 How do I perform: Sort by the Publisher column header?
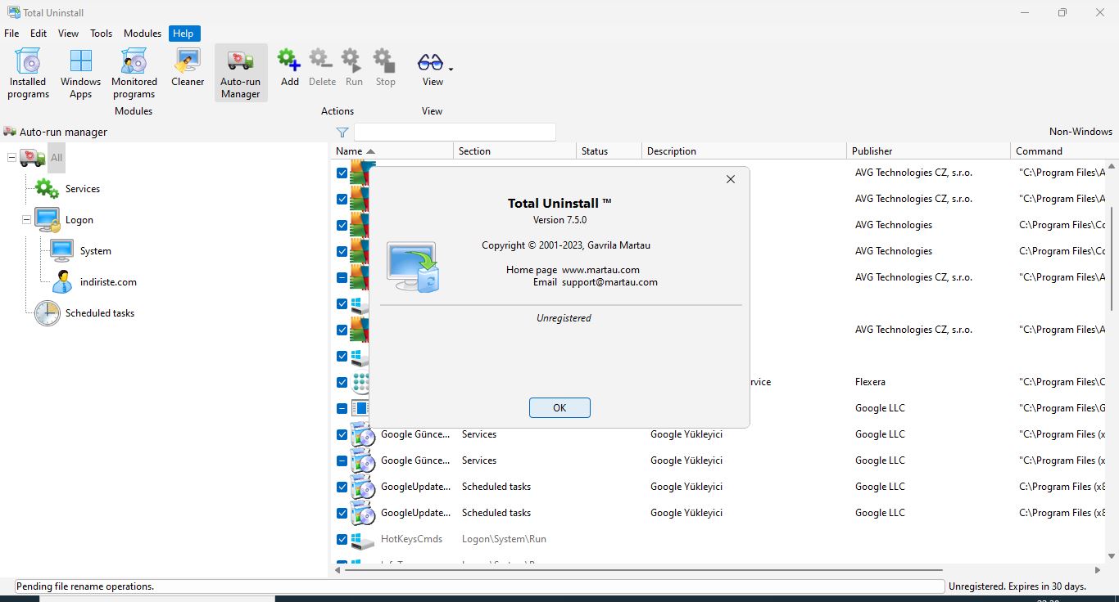pos(928,151)
